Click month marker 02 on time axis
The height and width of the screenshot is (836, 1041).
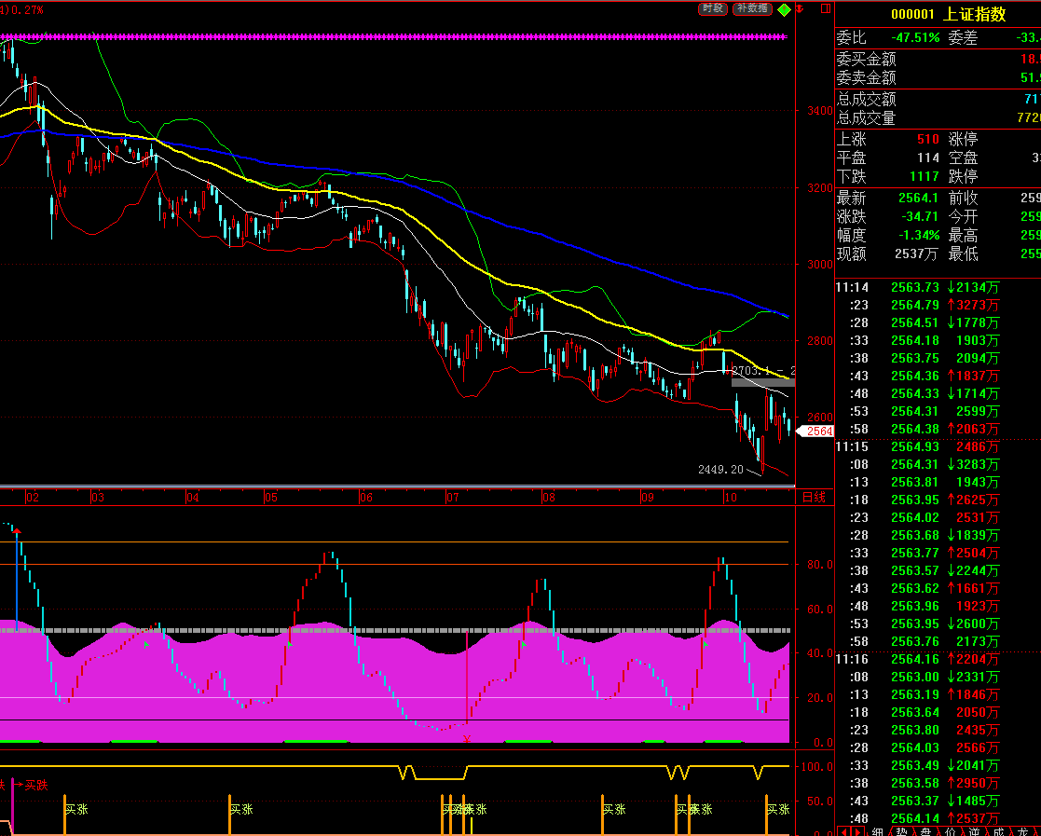pyautogui.click(x=33, y=498)
